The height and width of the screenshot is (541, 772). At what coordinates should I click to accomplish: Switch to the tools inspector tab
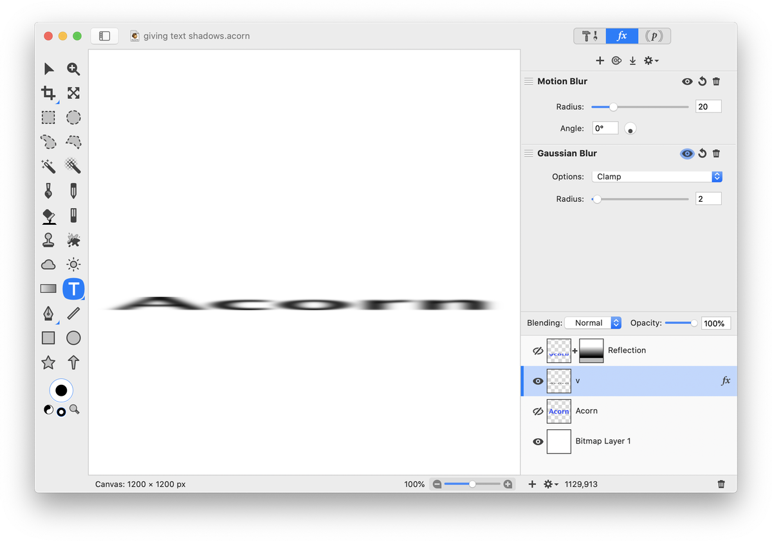click(590, 36)
